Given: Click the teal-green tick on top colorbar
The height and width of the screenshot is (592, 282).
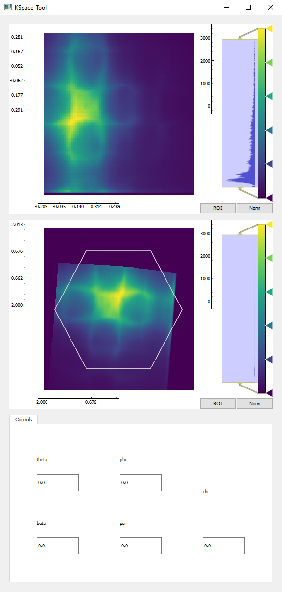Looking at the screenshot, I should coord(269,96).
